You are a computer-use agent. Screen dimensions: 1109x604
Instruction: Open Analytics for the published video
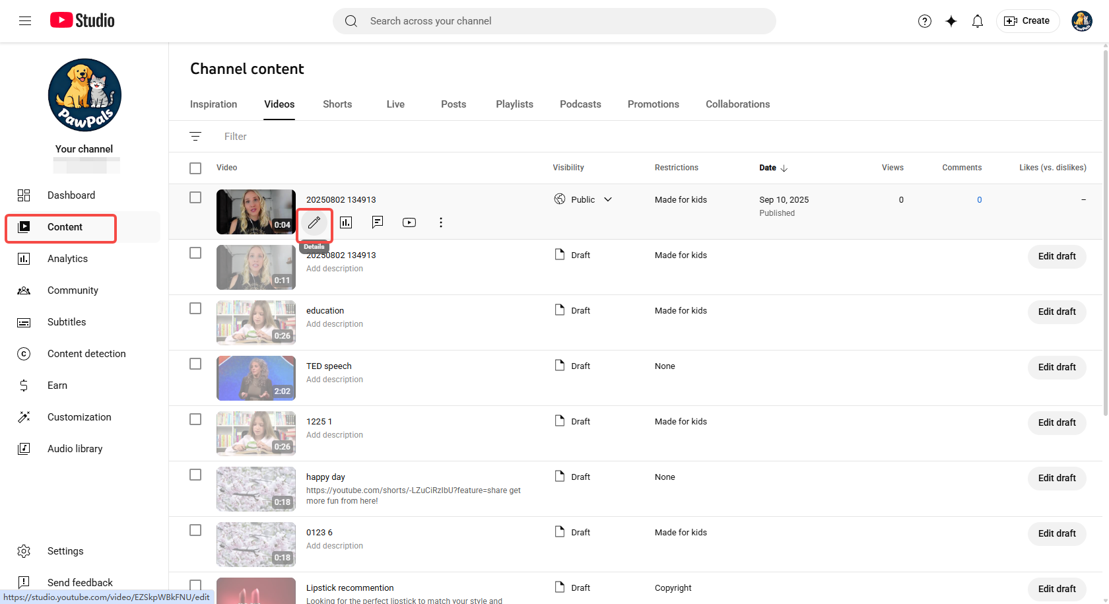[346, 222]
